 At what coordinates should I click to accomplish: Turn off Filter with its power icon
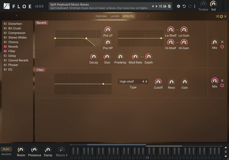coord(222,85)
